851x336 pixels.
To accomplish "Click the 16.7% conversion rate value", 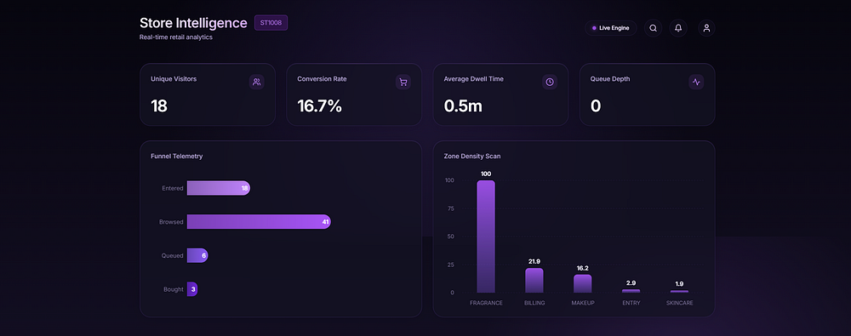I will click(320, 105).
